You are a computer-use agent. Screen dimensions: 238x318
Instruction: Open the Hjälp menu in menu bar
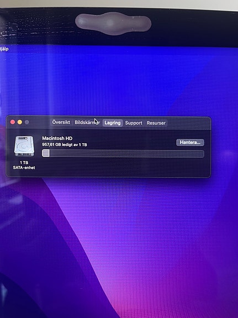click(4, 49)
